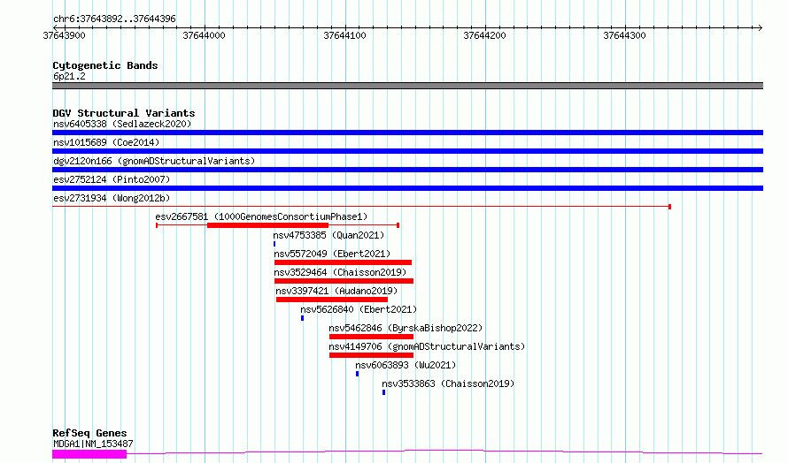This screenshot has height=463, width=788.
Task: Click the thin red line of esv2731934
Action: click(x=360, y=206)
